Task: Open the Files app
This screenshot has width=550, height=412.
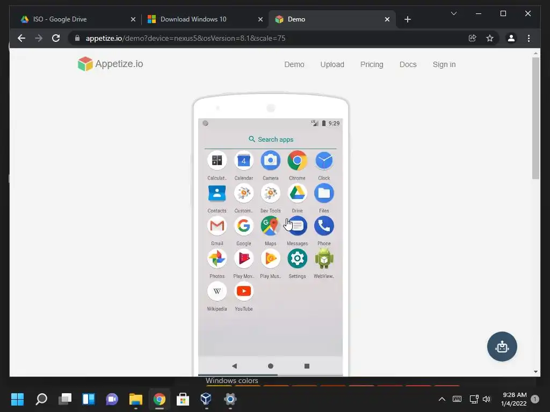Action: (324, 193)
